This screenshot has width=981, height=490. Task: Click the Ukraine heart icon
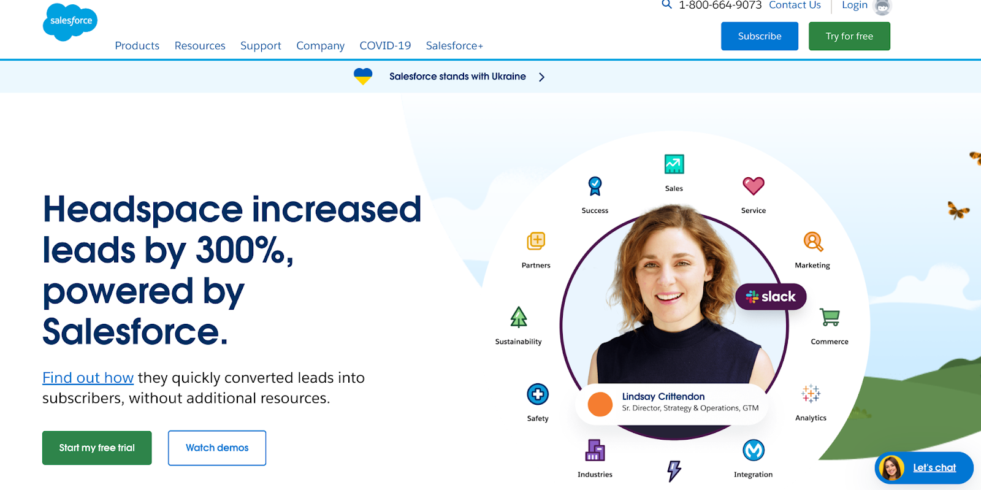[x=363, y=77]
